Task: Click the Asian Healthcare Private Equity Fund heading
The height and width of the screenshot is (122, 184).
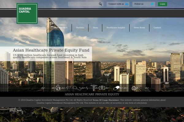Action: pyautogui.click(x=51, y=50)
